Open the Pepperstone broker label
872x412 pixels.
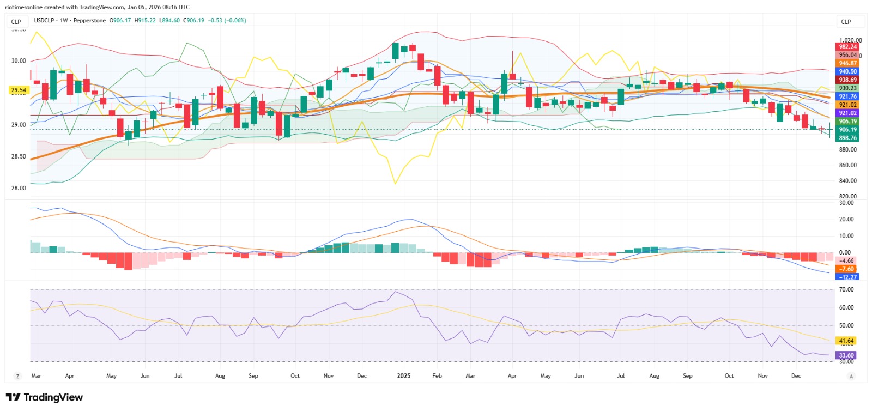point(89,20)
